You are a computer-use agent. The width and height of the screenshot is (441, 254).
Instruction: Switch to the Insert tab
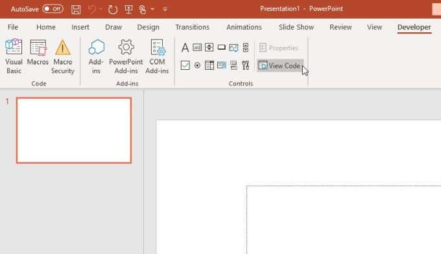pos(80,27)
